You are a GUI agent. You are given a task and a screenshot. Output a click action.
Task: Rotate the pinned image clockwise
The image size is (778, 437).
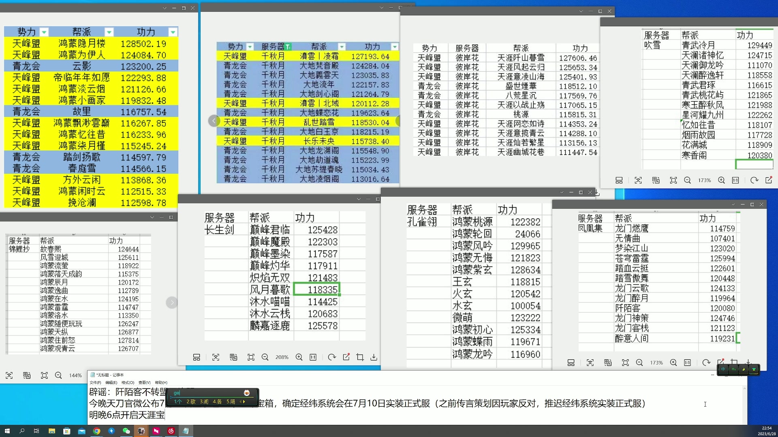[332, 357]
